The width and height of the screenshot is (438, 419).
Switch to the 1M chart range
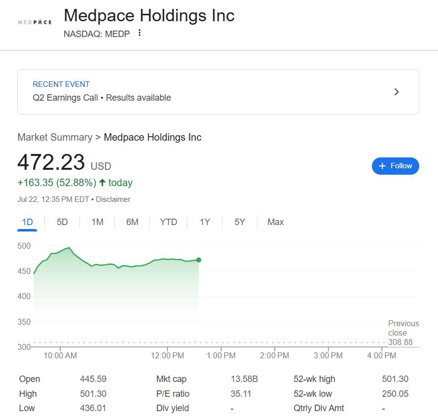[x=97, y=222]
